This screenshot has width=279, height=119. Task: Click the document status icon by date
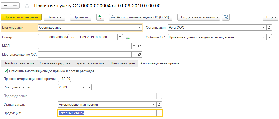click(x=128, y=37)
